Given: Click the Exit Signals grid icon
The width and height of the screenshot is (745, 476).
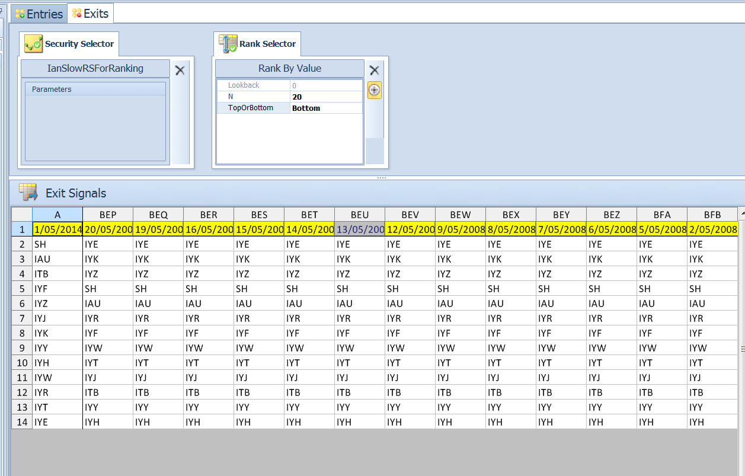Looking at the screenshot, I should [28, 192].
